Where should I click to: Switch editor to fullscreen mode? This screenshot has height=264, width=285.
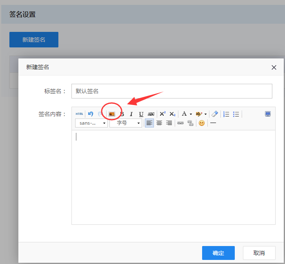268,114
